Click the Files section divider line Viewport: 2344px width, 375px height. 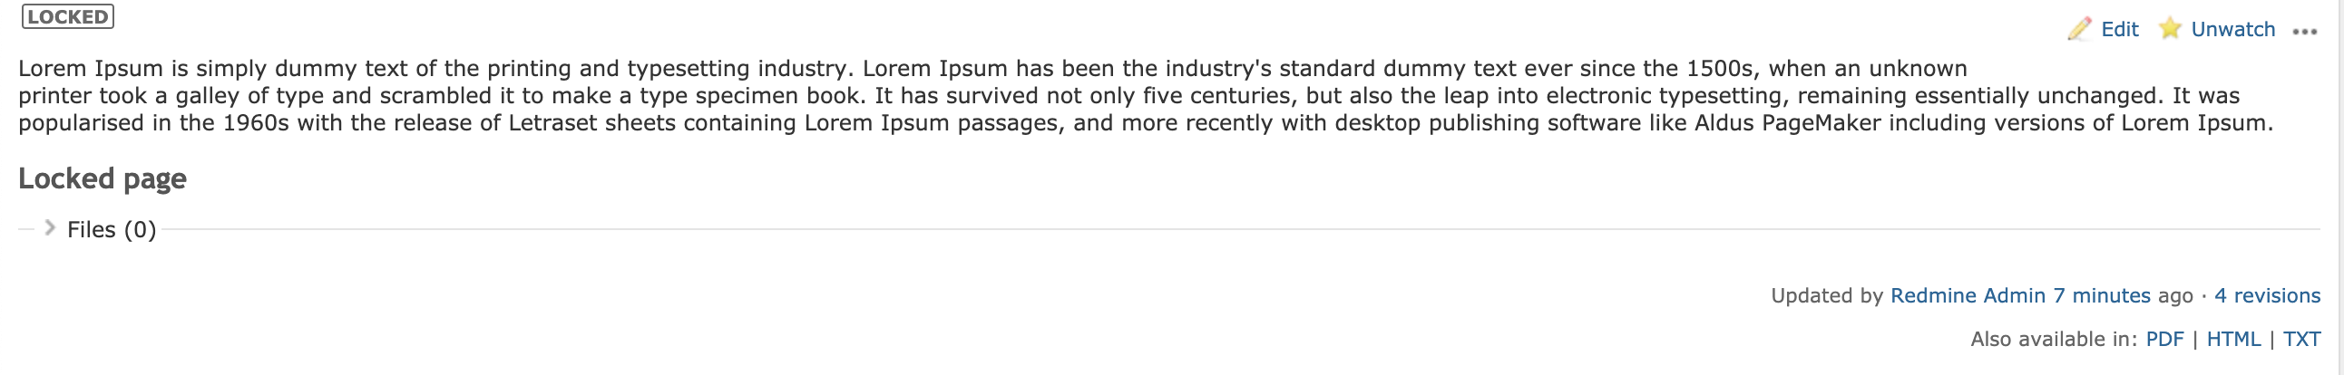pyautogui.click(x=1241, y=230)
